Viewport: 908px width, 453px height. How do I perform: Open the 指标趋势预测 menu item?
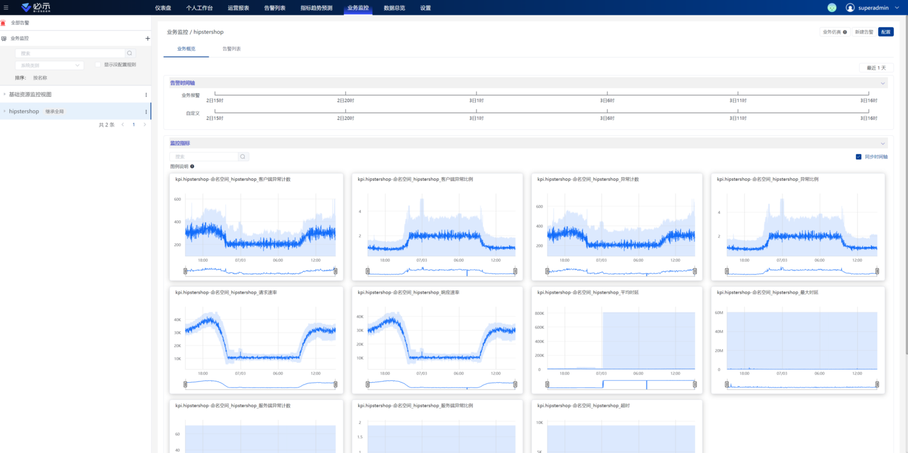point(316,8)
